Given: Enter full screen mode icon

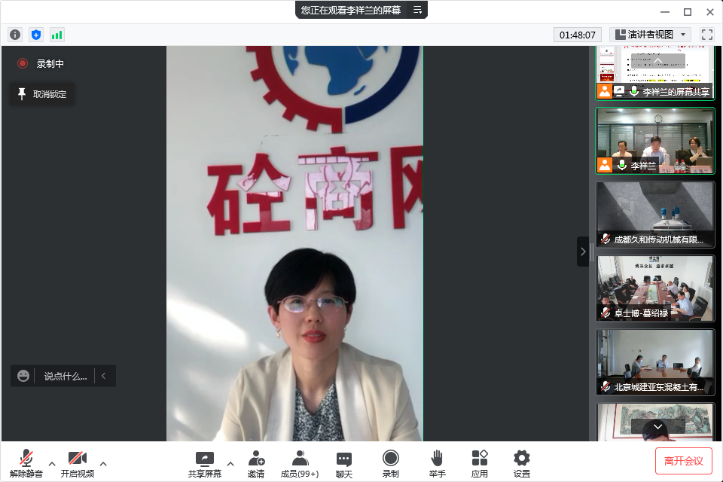Looking at the screenshot, I should tap(706, 35).
